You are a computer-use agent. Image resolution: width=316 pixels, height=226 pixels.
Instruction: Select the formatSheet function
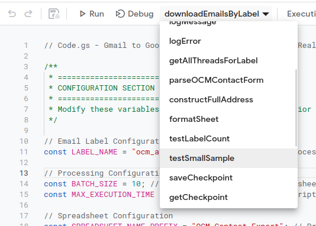(228, 120)
